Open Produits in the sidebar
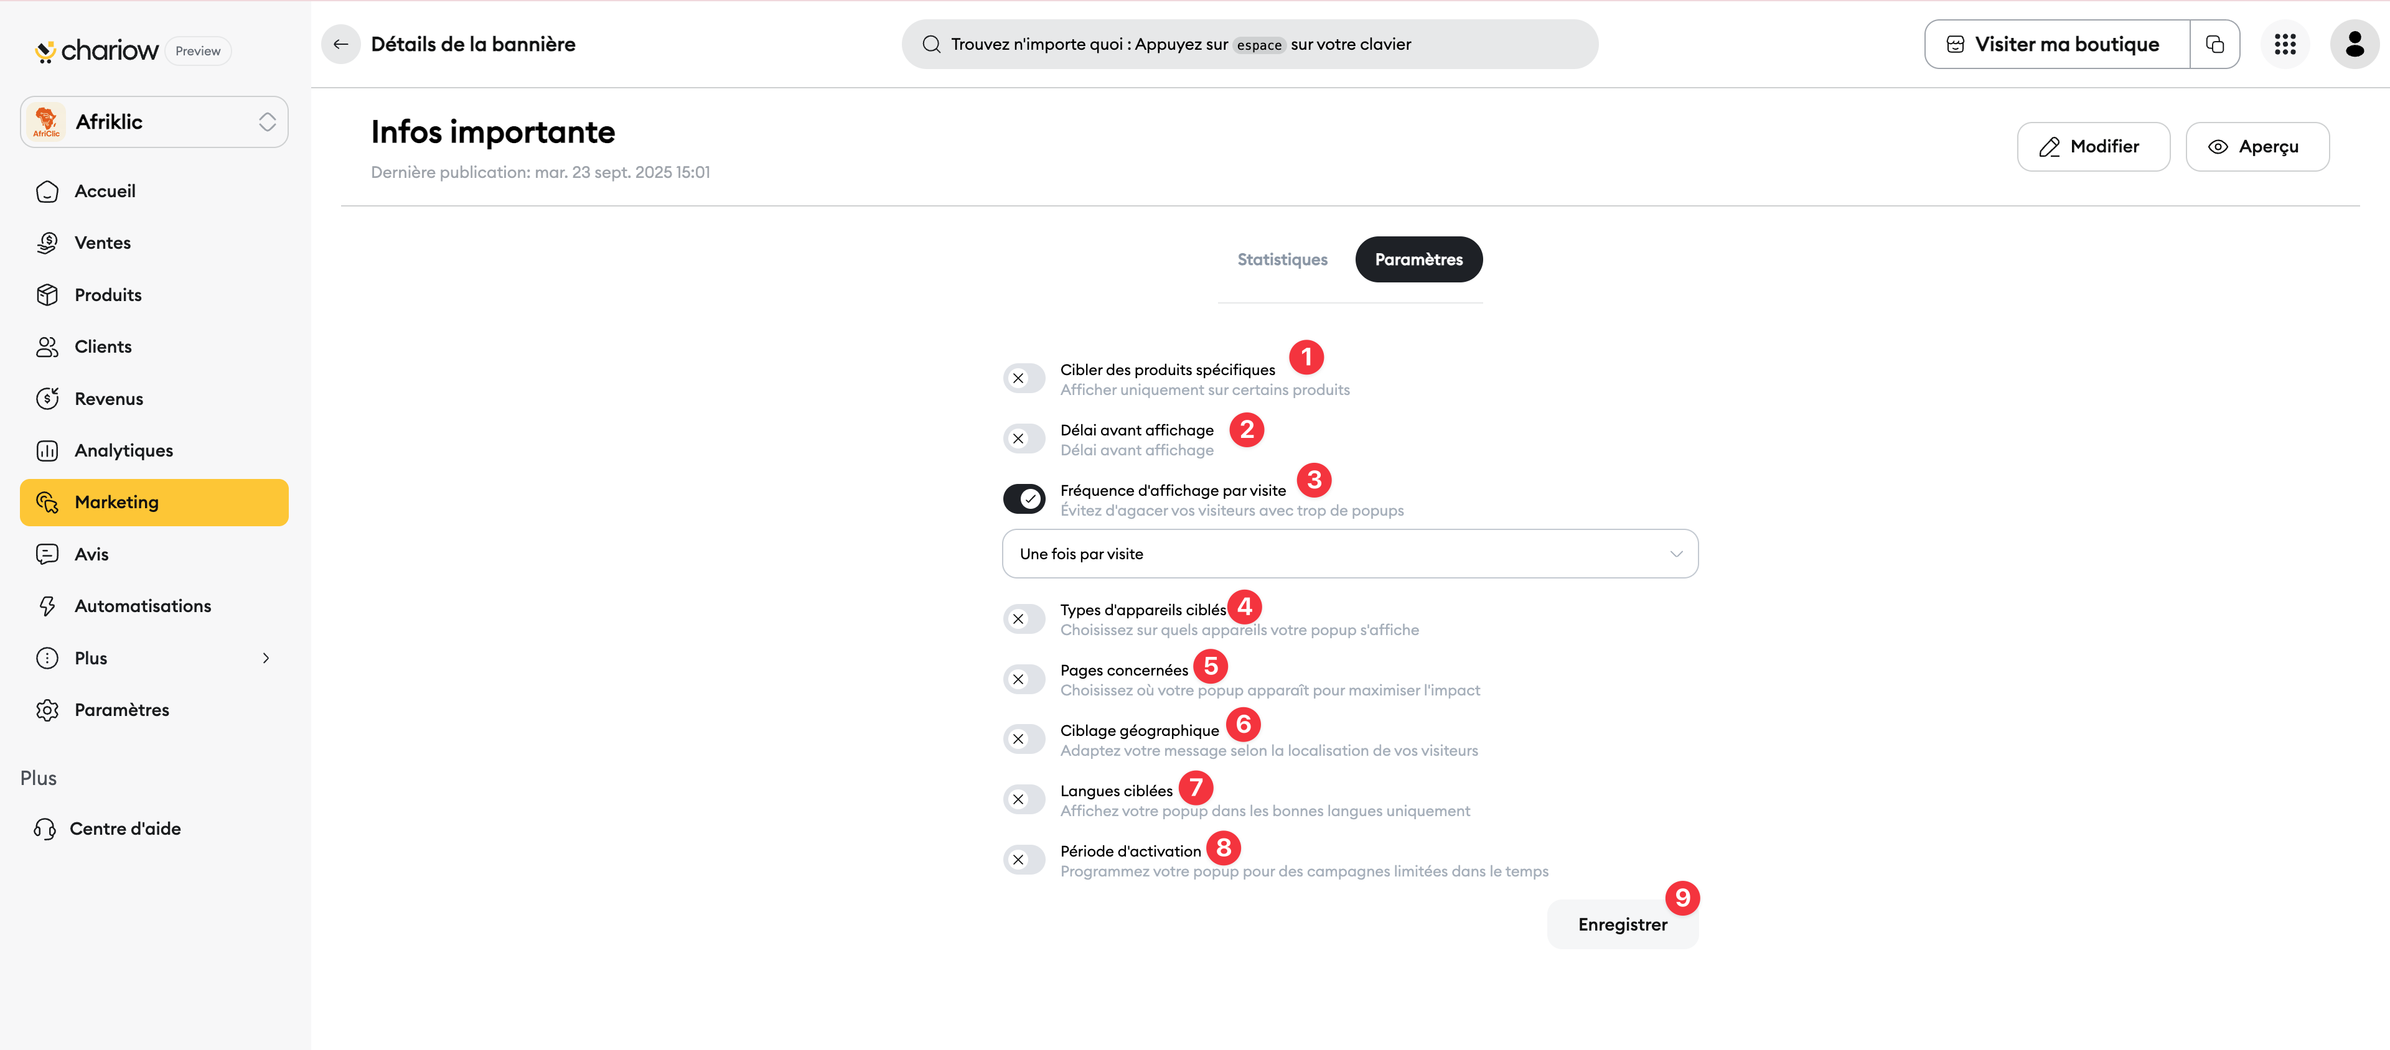This screenshot has height=1050, width=2390. [x=154, y=295]
